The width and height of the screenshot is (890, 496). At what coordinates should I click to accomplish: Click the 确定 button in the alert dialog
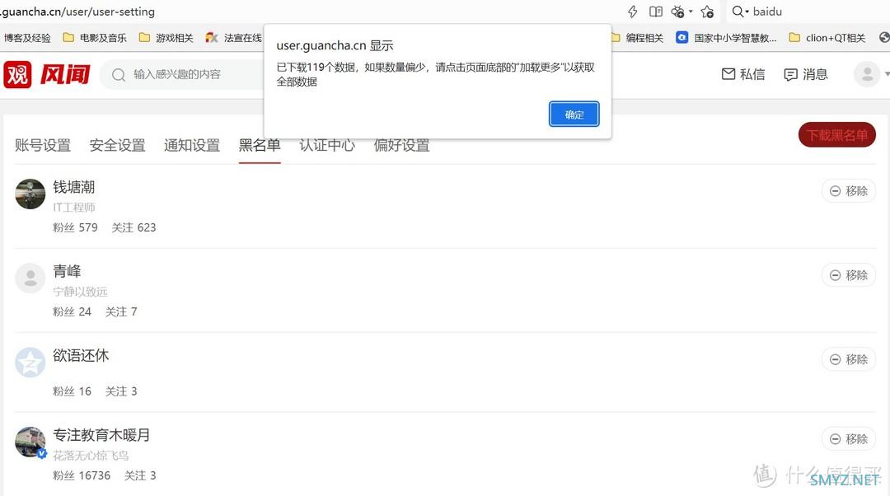(x=574, y=115)
